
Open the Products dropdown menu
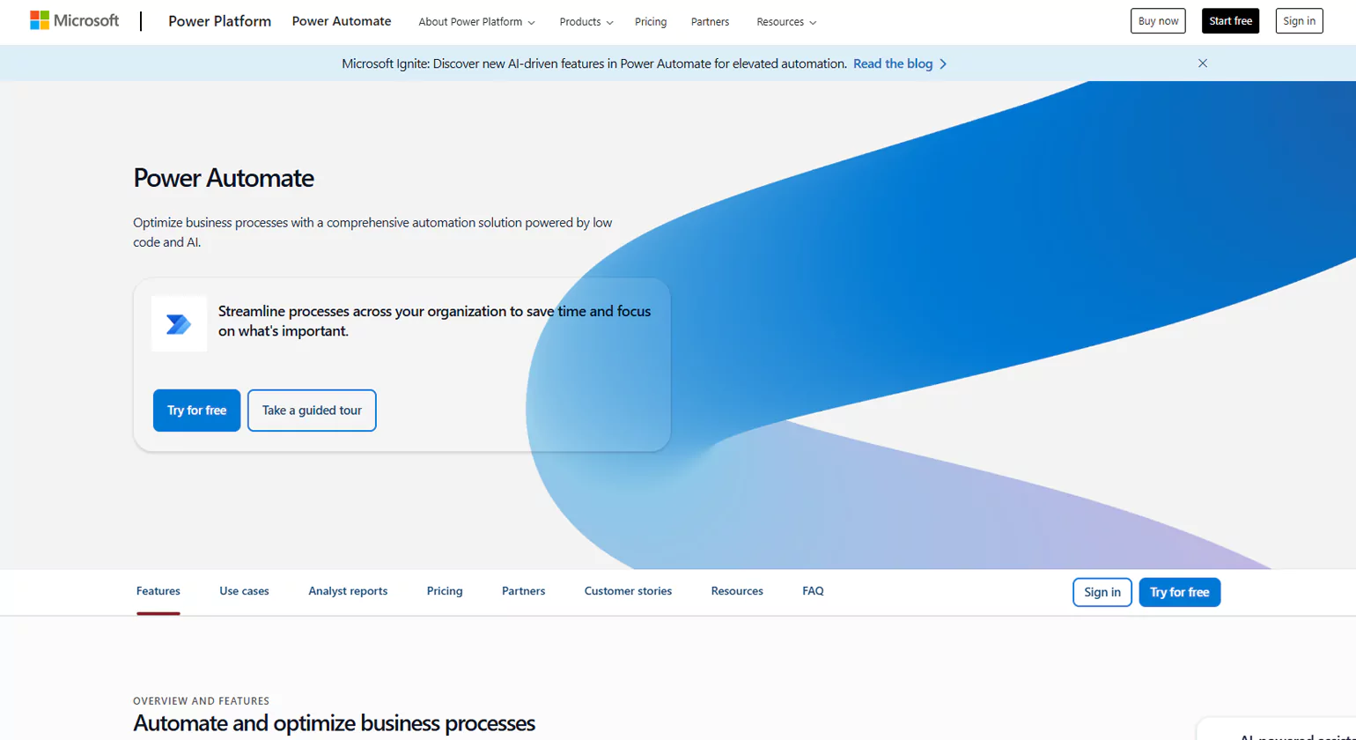579,21
